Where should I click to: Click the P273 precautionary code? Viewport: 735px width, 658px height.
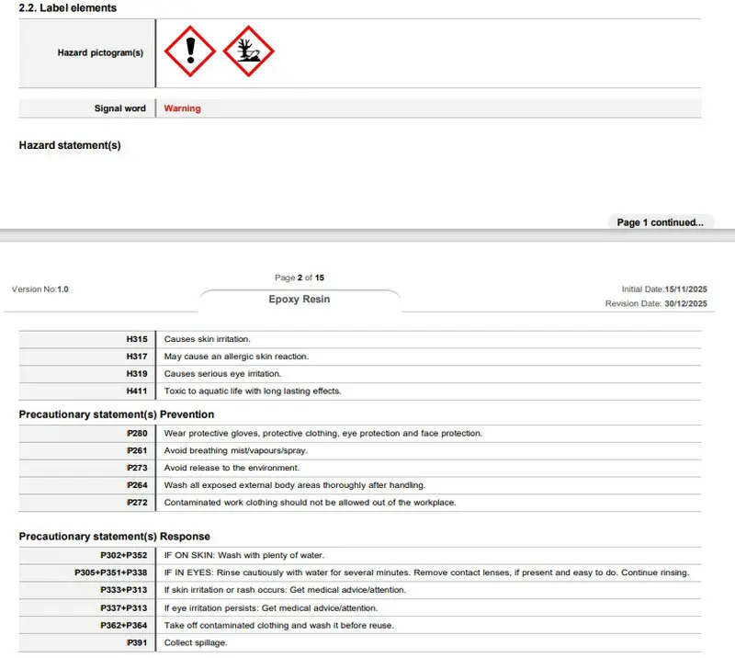click(137, 468)
